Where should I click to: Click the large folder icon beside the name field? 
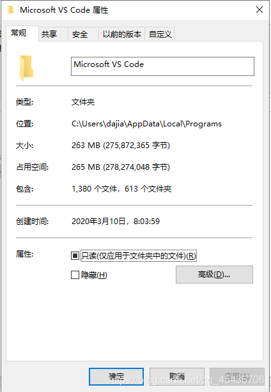(x=26, y=68)
